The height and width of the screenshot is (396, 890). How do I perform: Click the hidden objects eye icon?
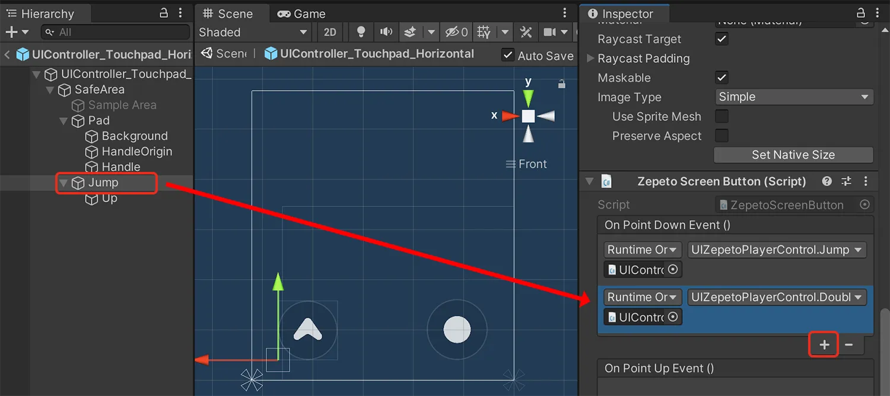(x=456, y=32)
